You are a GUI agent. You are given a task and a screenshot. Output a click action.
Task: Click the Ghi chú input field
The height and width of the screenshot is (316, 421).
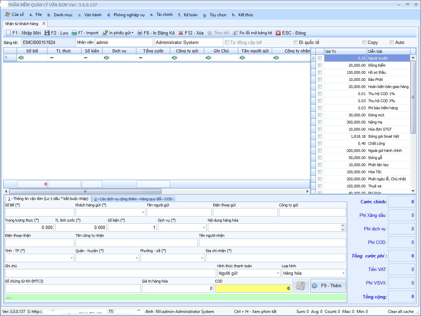click(110, 273)
